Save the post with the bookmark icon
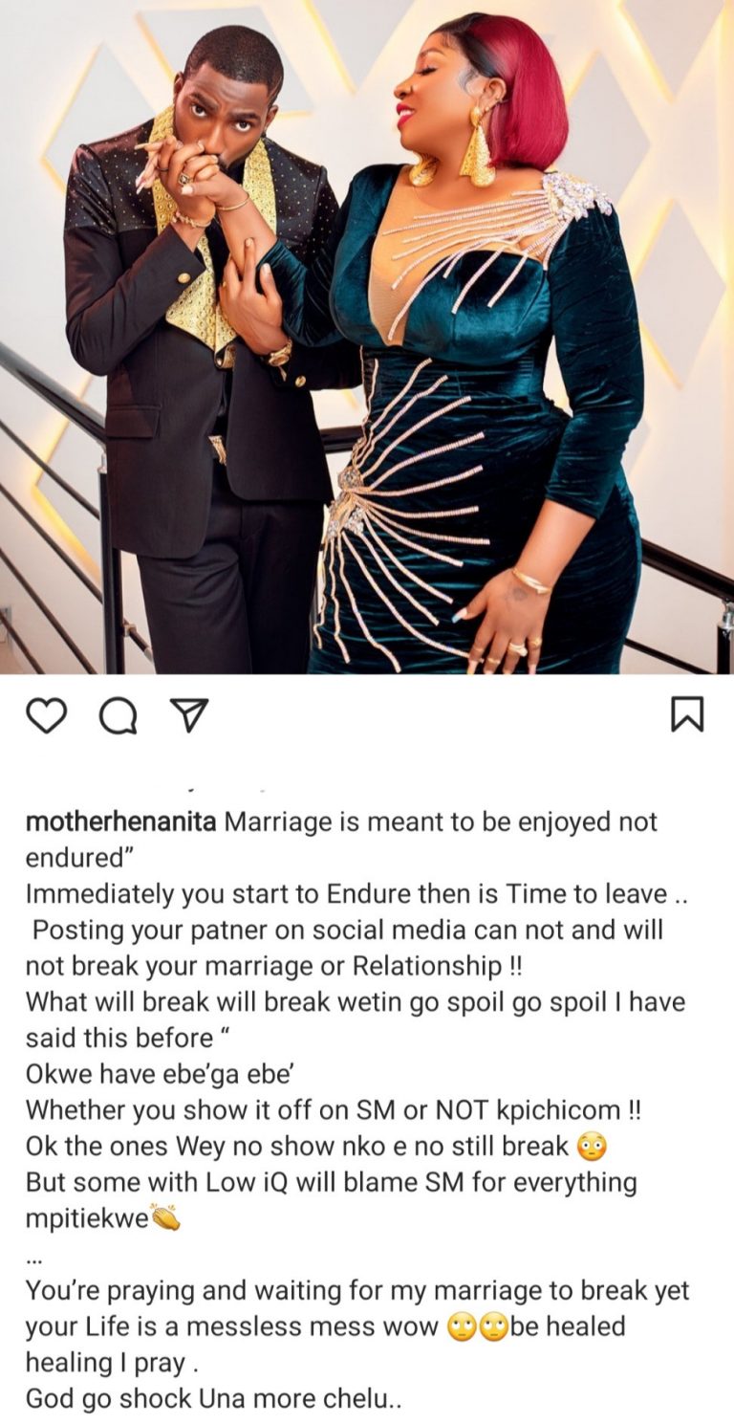Viewport: 734px width, 1424px height. (687, 714)
